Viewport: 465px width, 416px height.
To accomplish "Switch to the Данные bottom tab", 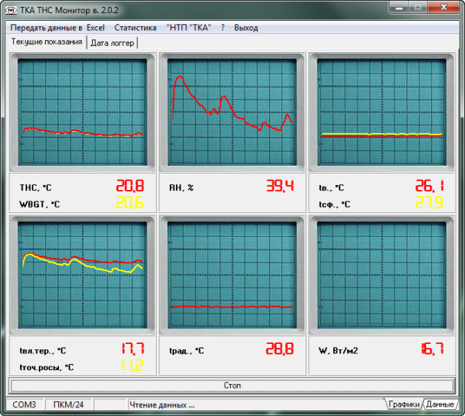I will pyautogui.click(x=440, y=404).
